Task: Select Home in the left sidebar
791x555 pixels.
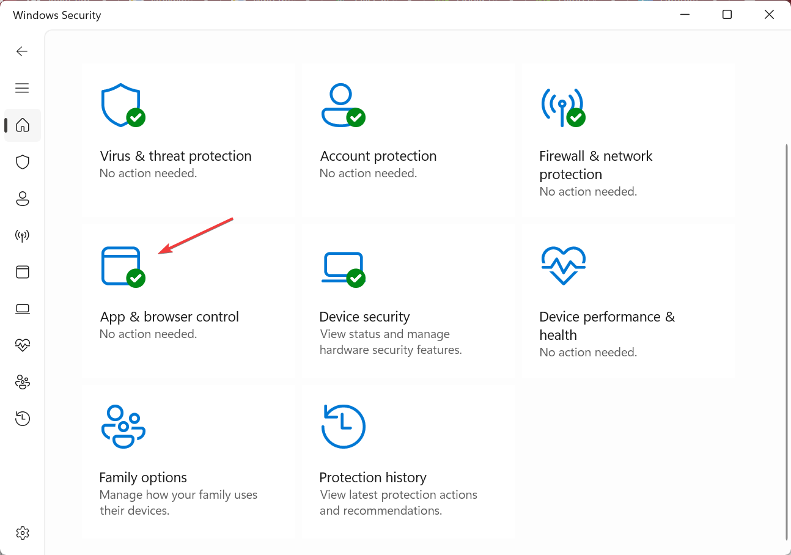Action: coord(23,125)
